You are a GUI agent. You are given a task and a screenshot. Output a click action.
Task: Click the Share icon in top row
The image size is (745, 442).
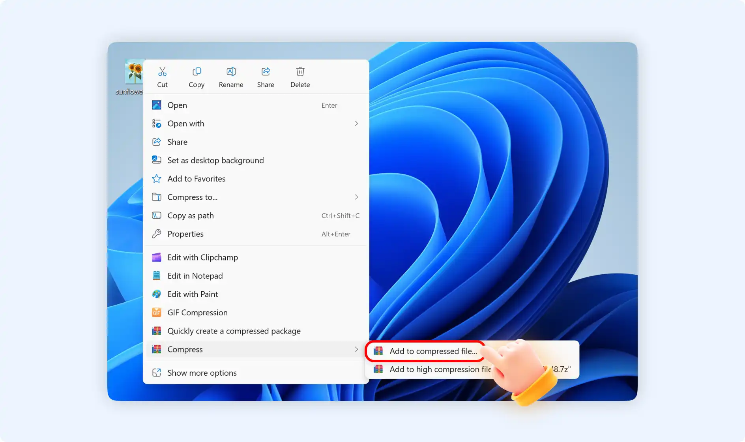266,71
